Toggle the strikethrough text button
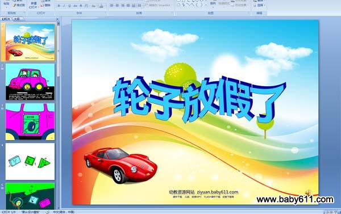This screenshot has width=341, height=214. click(75, 6)
